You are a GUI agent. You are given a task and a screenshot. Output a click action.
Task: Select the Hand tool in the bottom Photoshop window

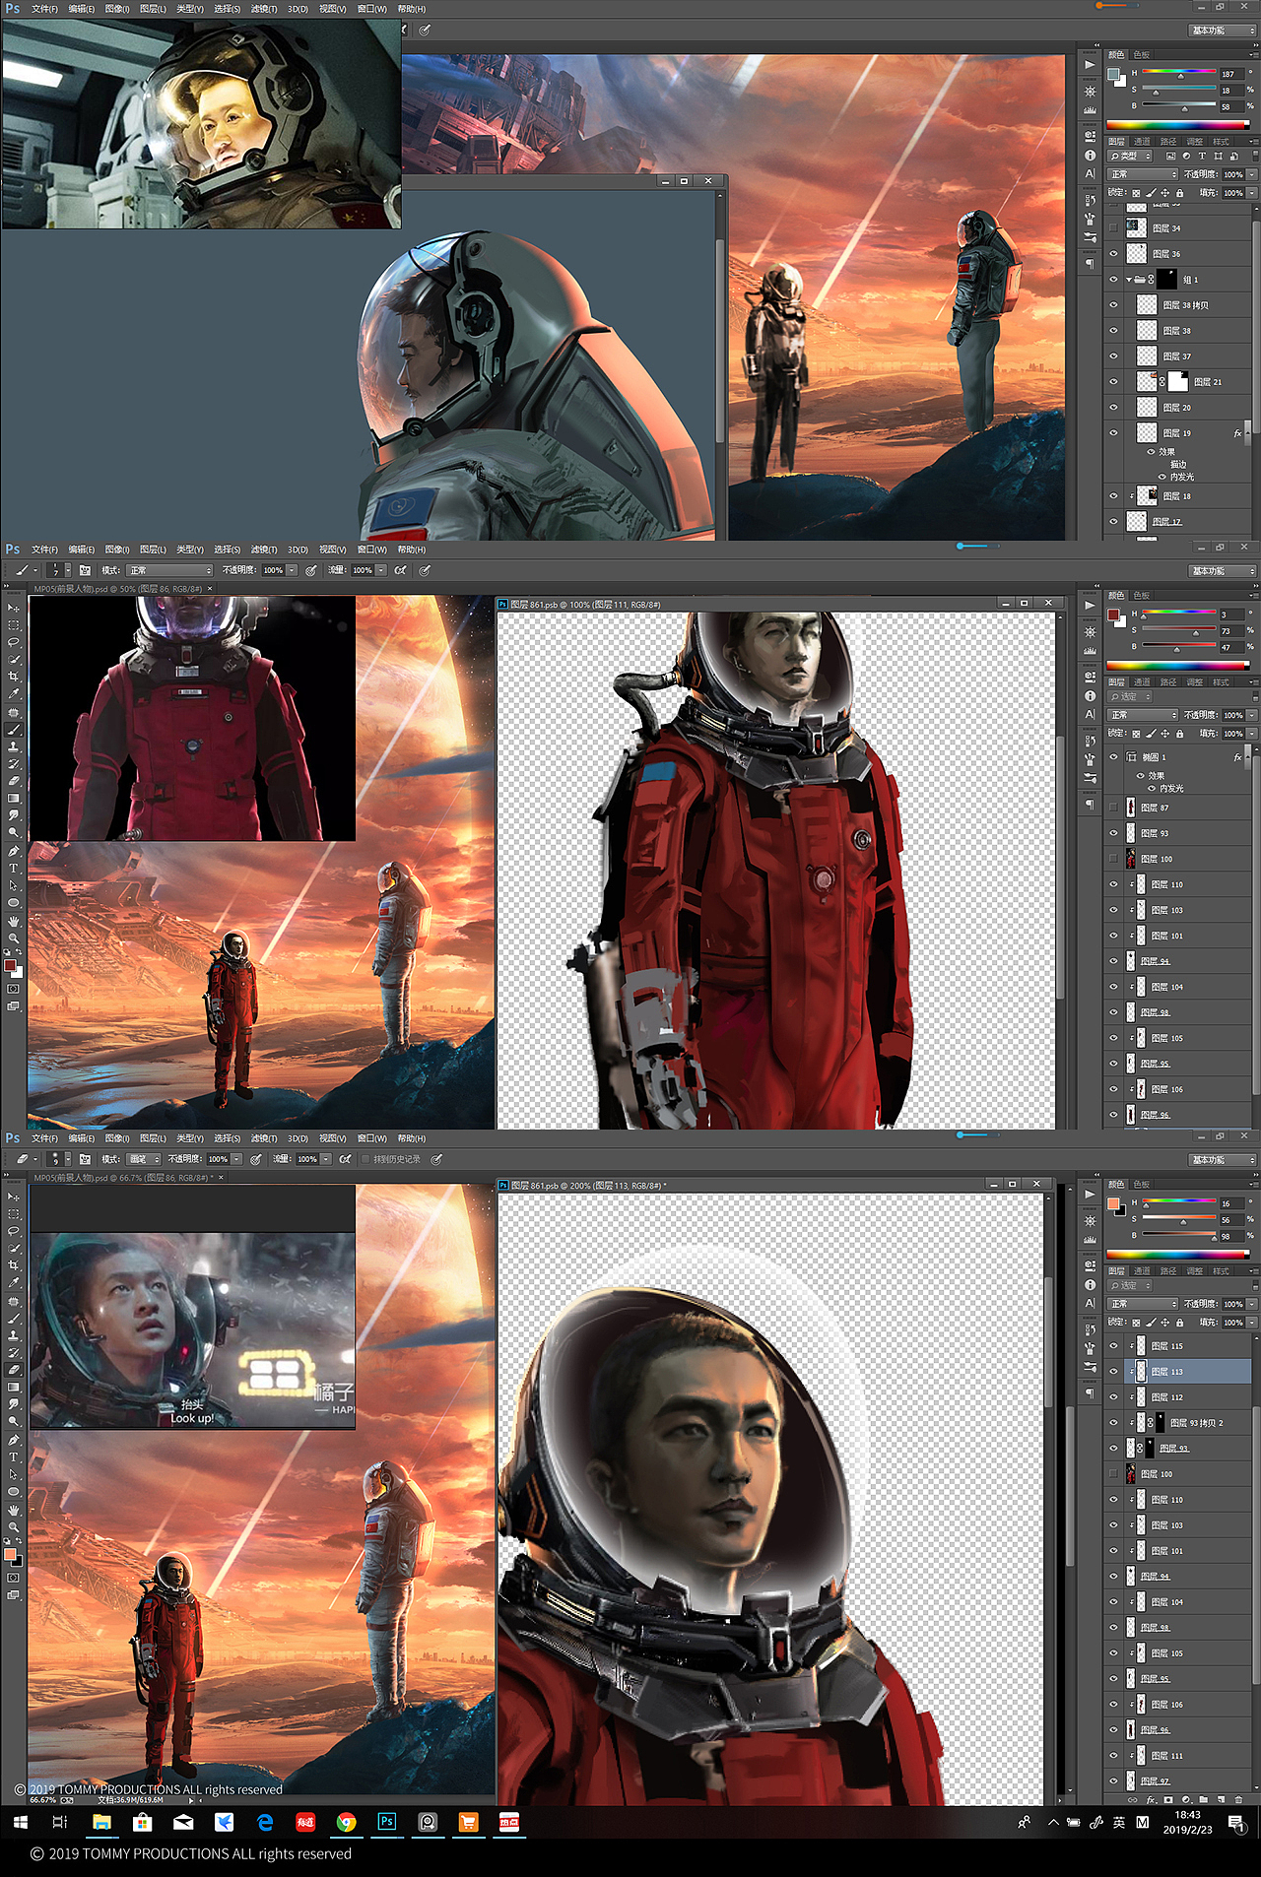[x=14, y=1510]
